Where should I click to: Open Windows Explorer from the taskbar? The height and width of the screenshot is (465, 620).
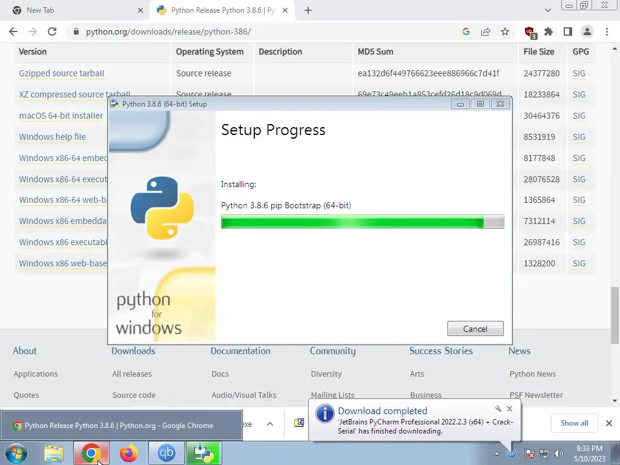coord(54,453)
